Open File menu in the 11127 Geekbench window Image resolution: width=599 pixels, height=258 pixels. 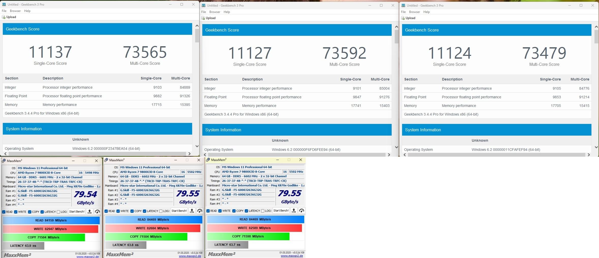(x=204, y=12)
